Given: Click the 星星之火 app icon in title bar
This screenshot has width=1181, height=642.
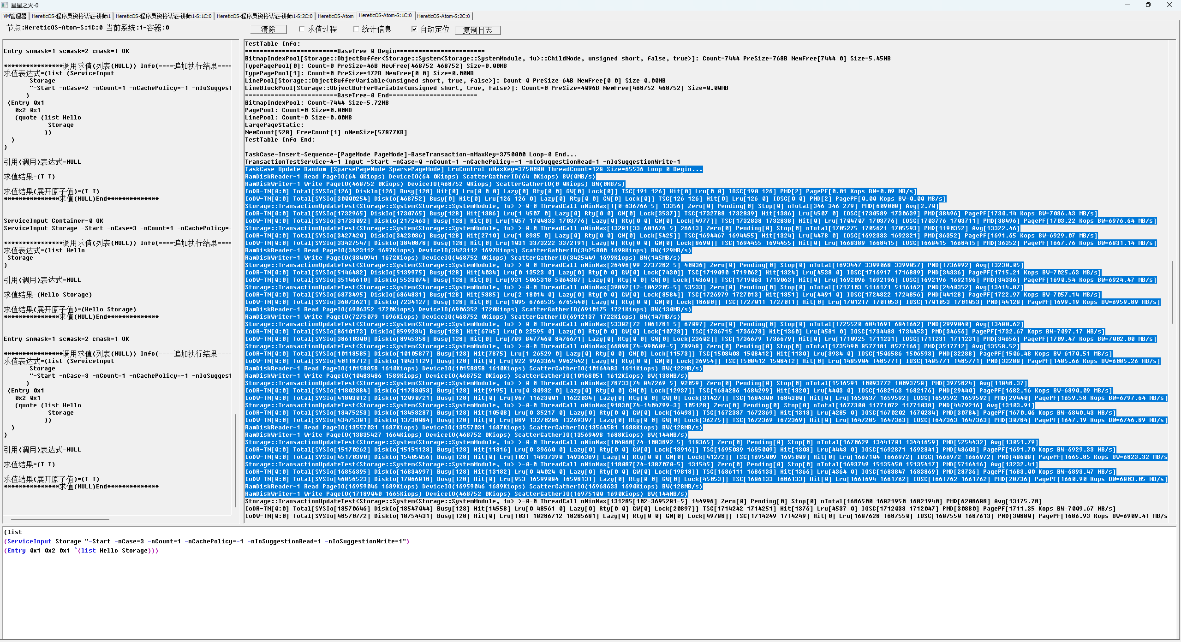Looking at the screenshot, I should (x=5, y=5).
